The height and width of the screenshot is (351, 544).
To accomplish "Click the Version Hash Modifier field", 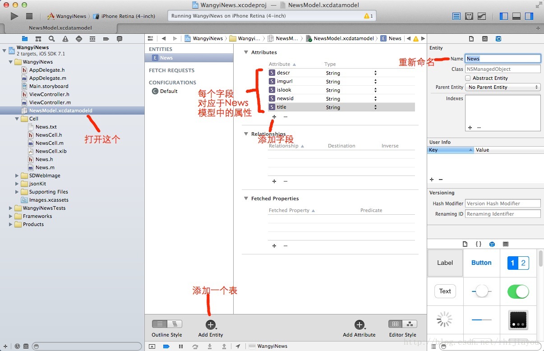I will (x=503, y=203).
